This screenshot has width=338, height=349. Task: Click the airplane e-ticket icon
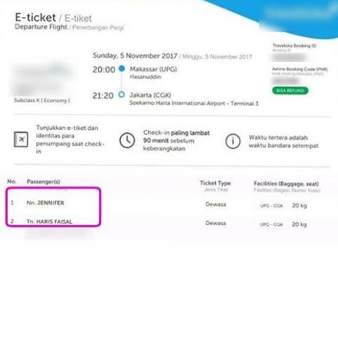click(x=21, y=140)
